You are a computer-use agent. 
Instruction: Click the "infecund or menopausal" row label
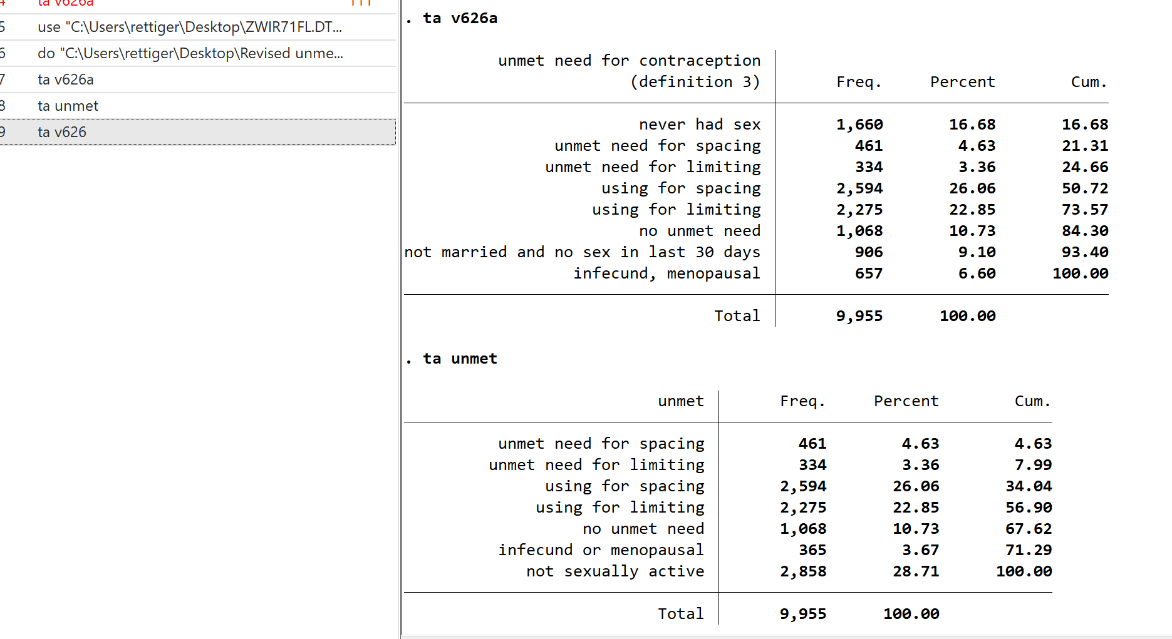pyautogui.click(x=601, y=551)
